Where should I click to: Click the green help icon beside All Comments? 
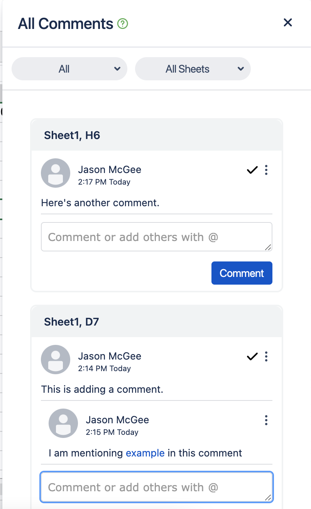pos(123,24)
